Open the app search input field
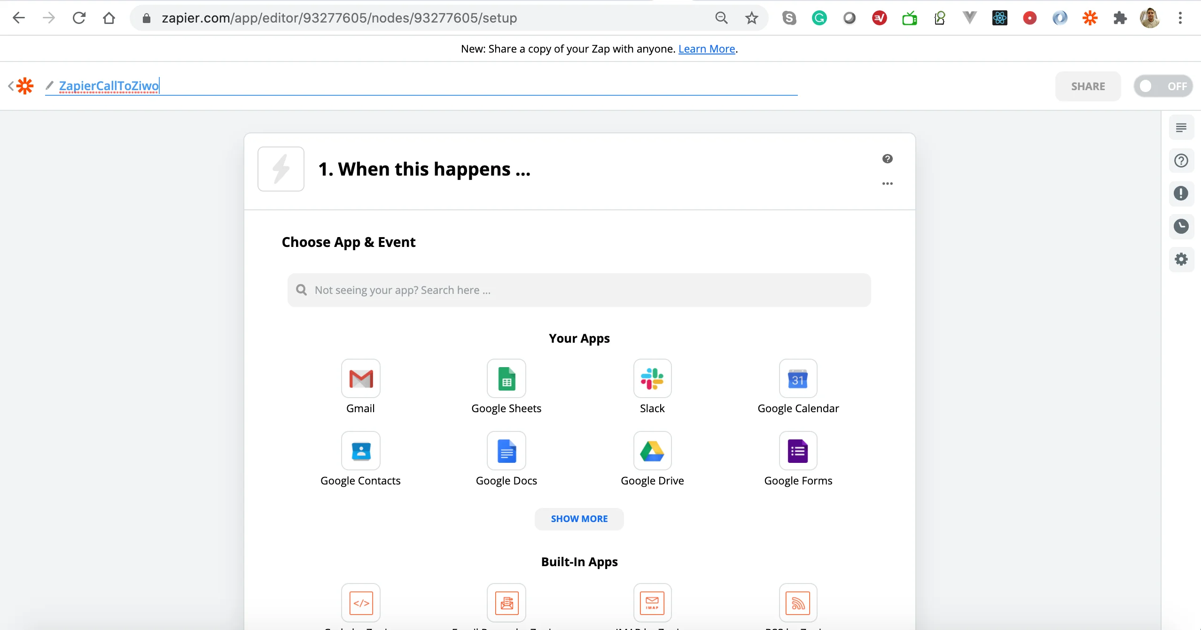Screen dimensions: 1201x630 579,290
